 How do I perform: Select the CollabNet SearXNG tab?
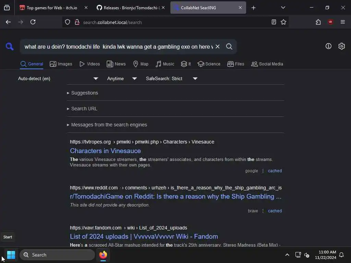208,8
